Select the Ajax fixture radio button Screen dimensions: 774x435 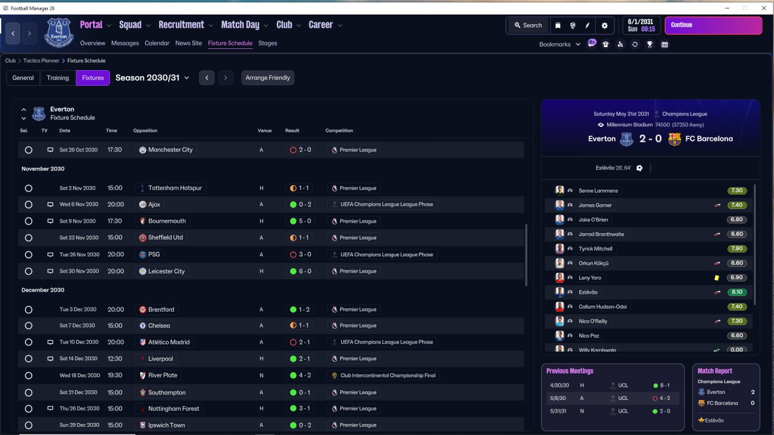(28, 205)
